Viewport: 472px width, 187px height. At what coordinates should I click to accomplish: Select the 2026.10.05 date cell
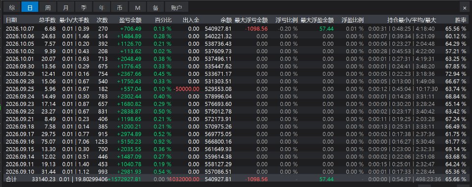click(x=20, y=44)
